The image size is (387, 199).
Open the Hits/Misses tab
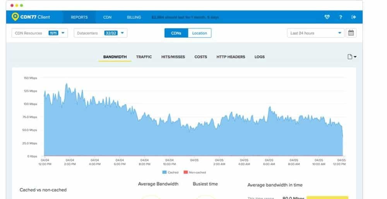coord(173,57)
